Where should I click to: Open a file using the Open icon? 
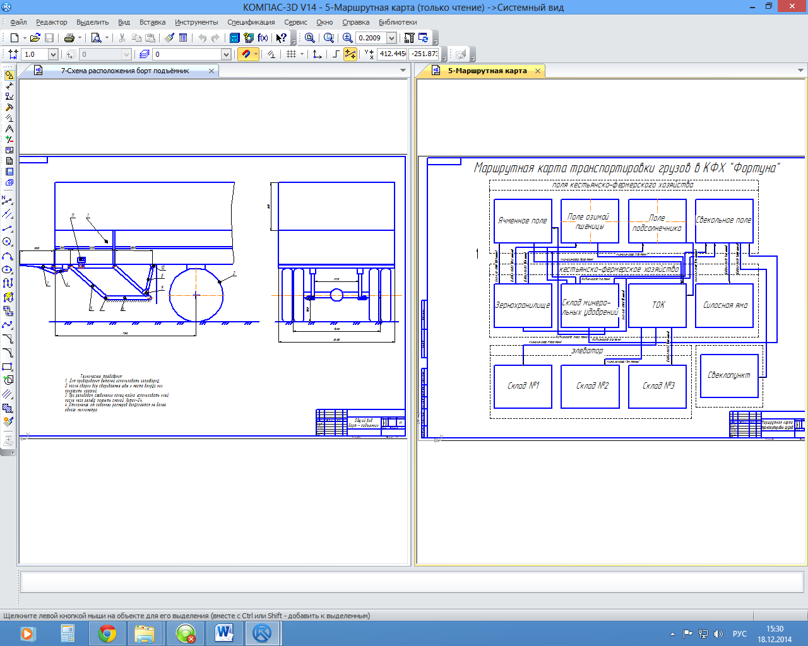click(36, 38)
